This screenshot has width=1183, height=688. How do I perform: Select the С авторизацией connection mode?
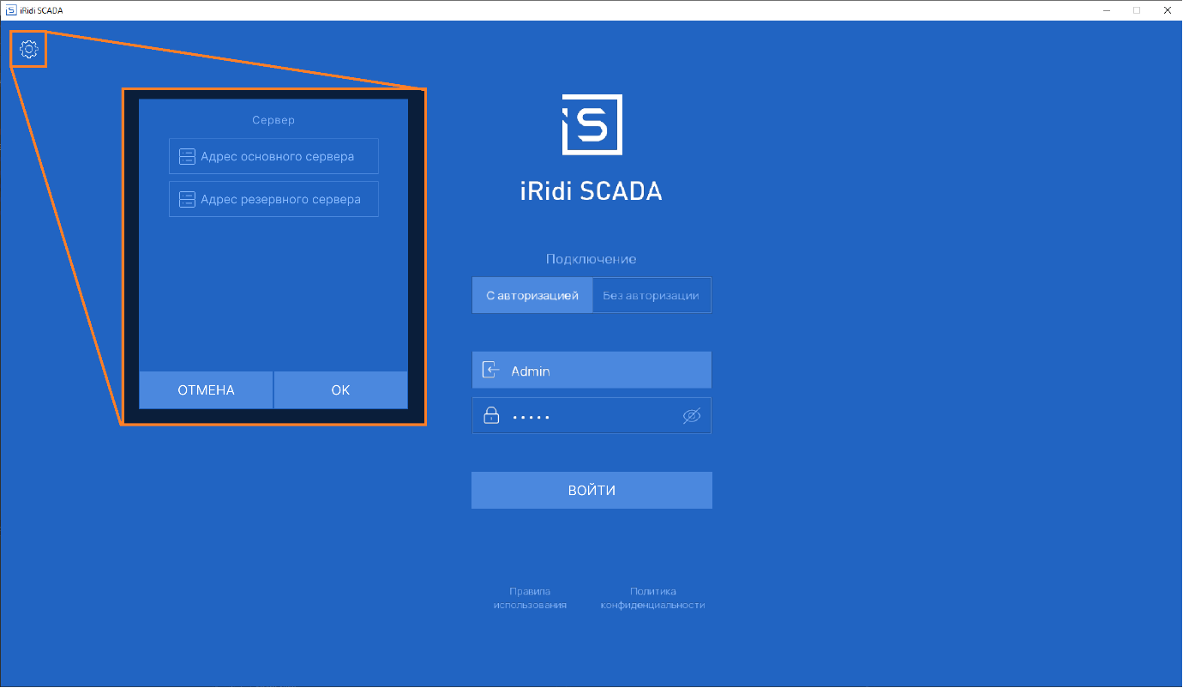532,295
